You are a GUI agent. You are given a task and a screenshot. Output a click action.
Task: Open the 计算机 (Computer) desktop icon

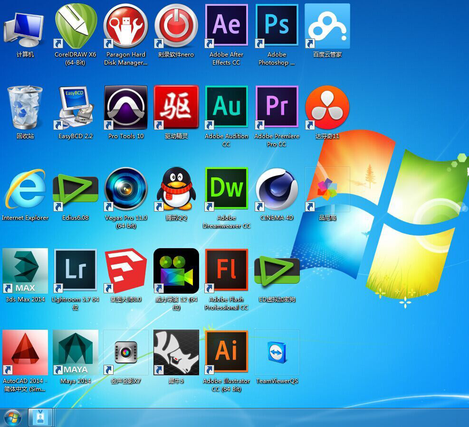click(25, 30)
